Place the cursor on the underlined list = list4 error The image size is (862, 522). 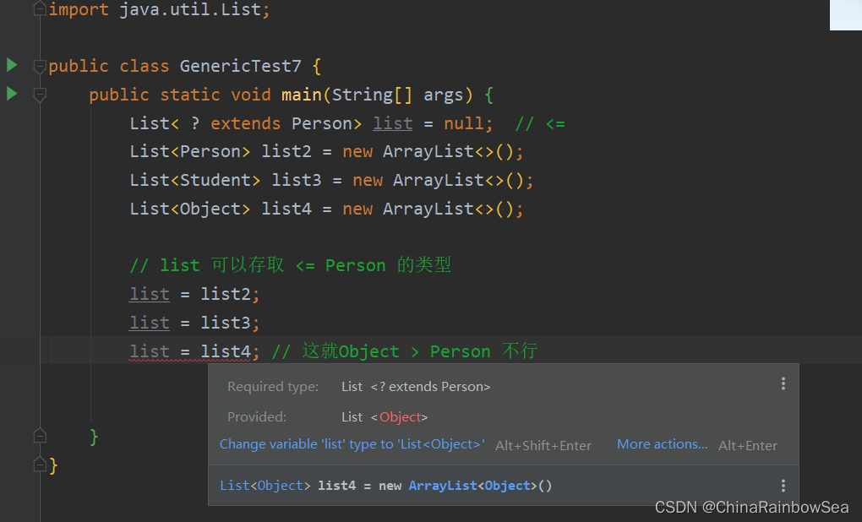[x=189, y=351]
